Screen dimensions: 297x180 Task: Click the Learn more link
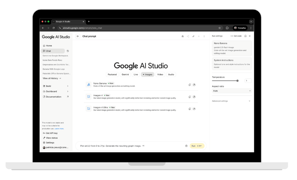pyautogui.click(x=59, y=129)
